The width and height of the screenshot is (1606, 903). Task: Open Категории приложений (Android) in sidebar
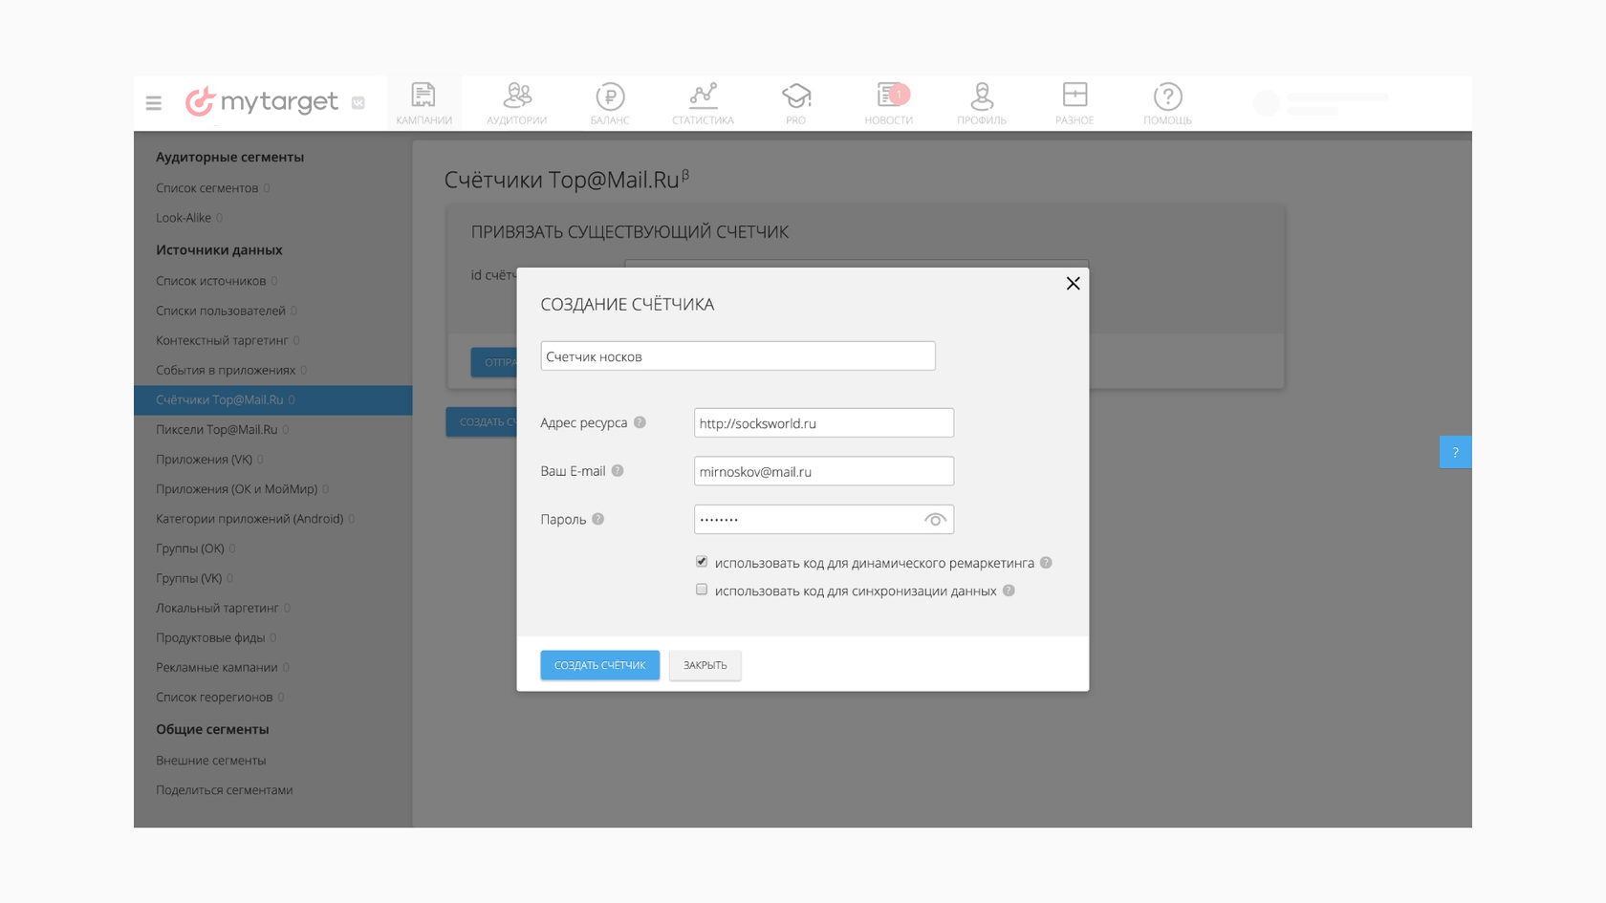point(250,518)
